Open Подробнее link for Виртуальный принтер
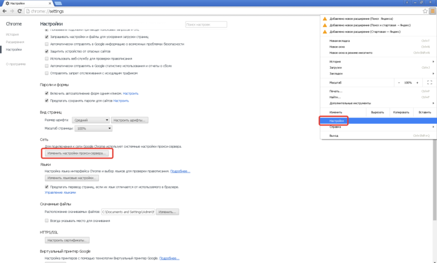The width and height of the screenshot is (437, 263). (x=169, y=258)
